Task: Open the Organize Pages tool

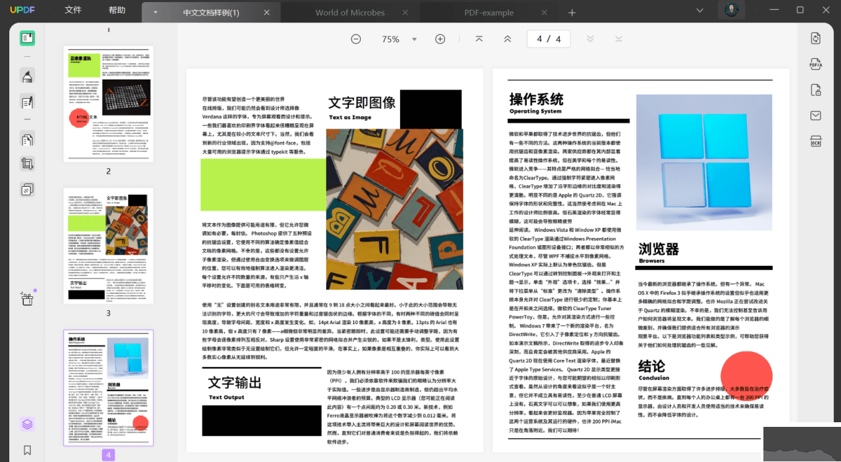Action: click(x=27, y=139)
